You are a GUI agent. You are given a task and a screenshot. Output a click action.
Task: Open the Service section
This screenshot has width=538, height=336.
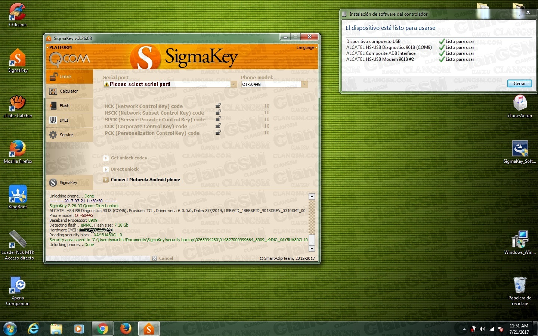point(69,135)
